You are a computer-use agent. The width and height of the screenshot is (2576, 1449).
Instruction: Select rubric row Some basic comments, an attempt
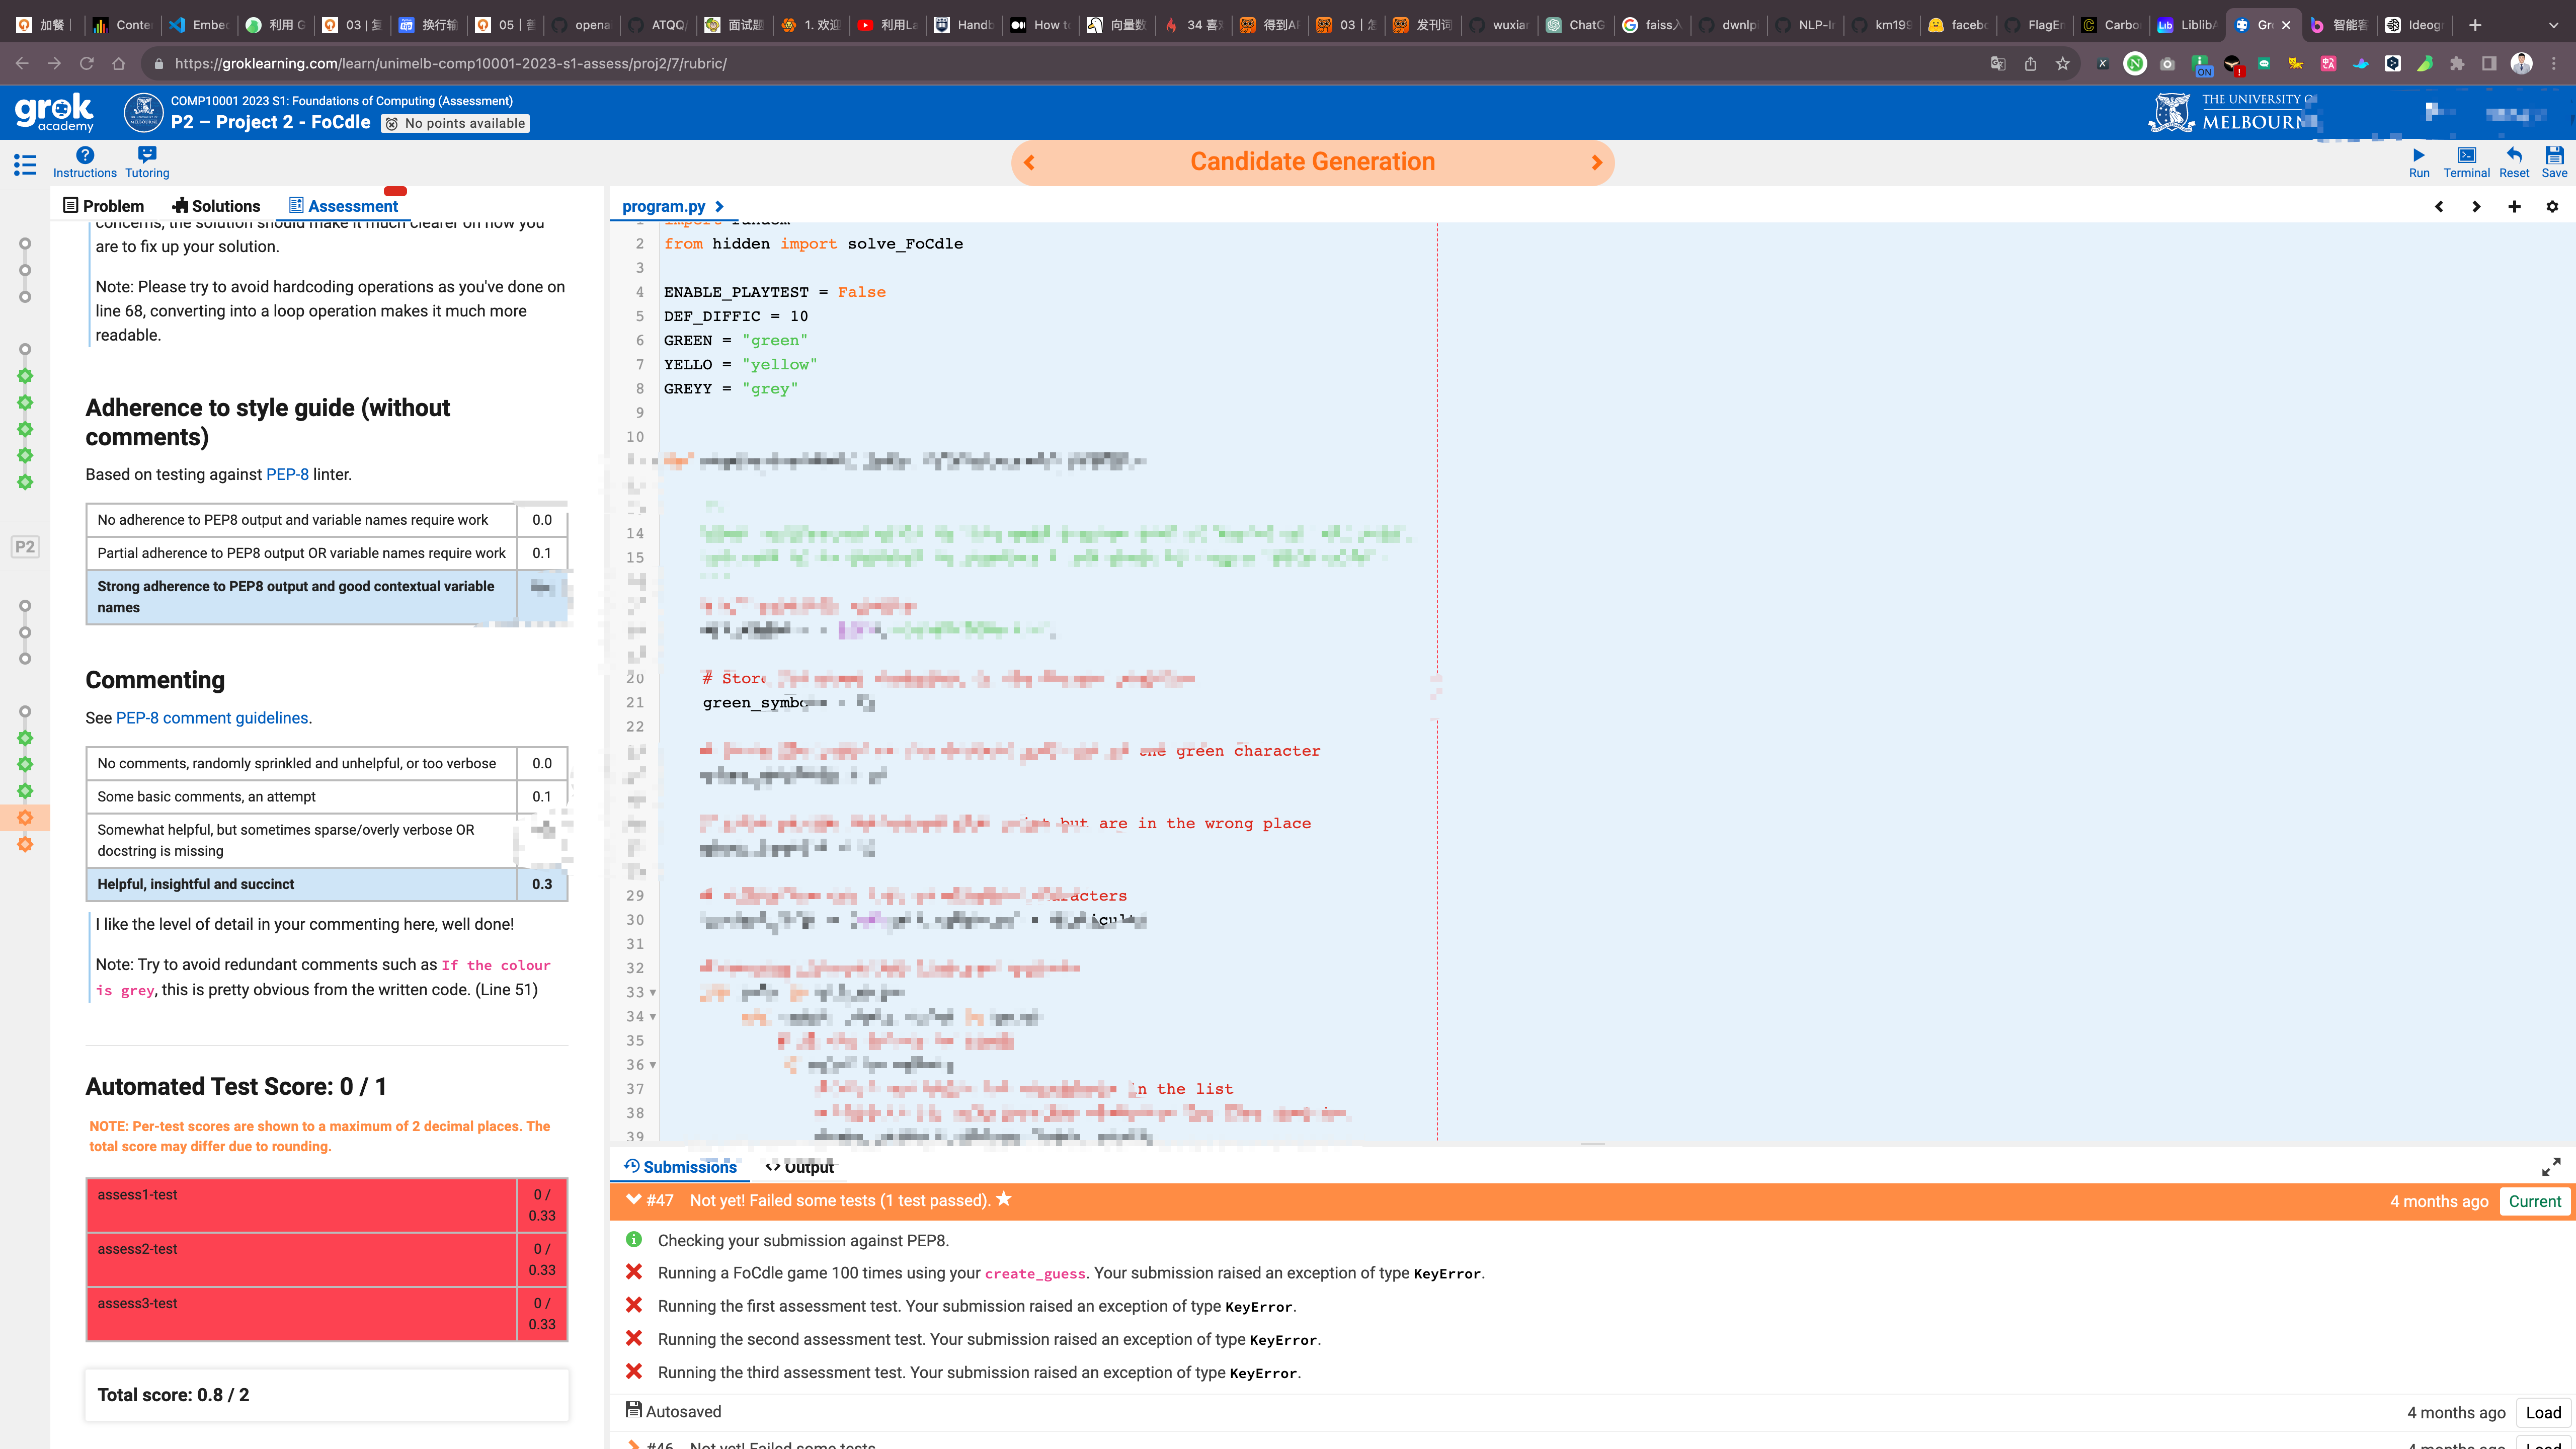tap(327, 796)
